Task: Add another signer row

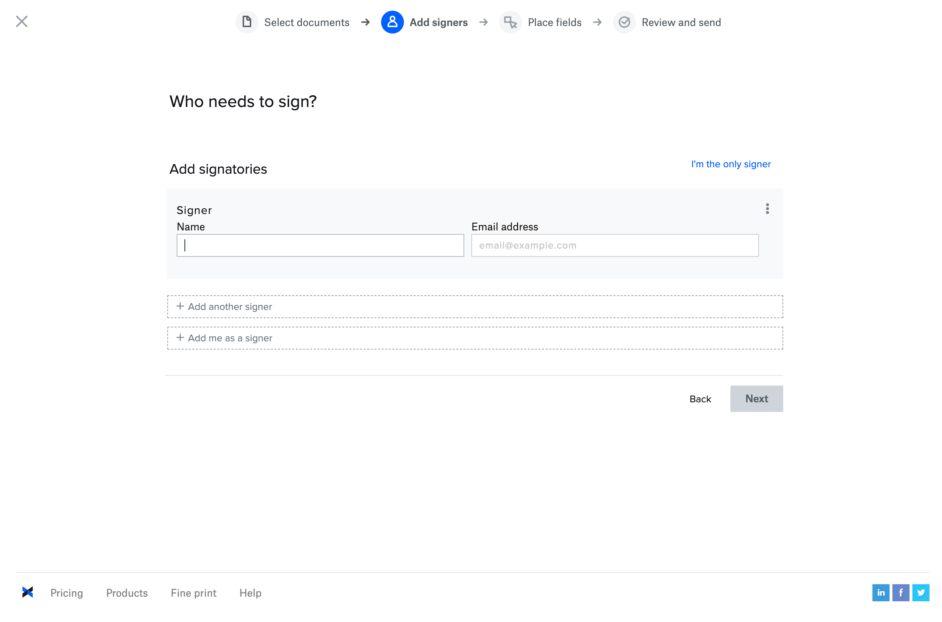Action: (475, 306)
